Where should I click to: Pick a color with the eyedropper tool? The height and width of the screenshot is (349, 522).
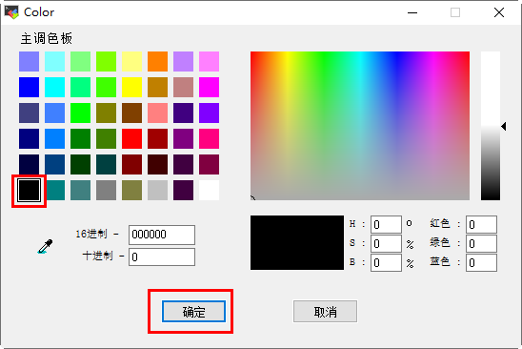point(46,246)
